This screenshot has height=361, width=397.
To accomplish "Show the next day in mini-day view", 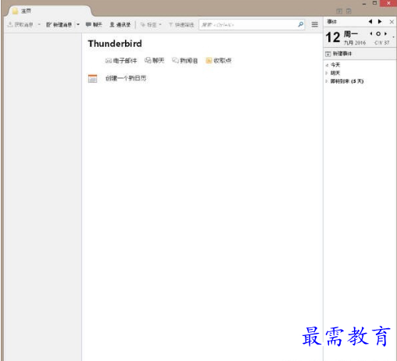I will tap(385, 34).
